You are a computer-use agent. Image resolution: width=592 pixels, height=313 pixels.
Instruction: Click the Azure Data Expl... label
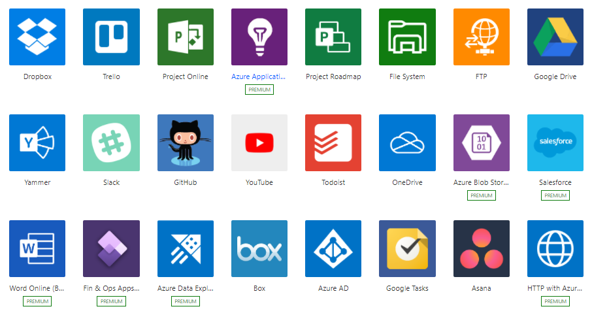point(186,288)
